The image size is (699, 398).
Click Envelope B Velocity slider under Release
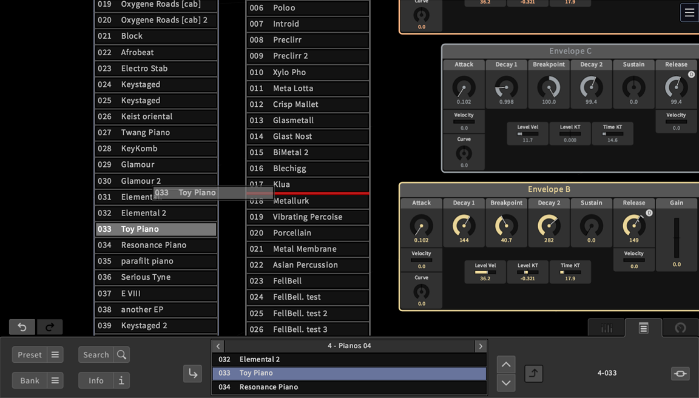pyautogui.click(x=633, y=260)
